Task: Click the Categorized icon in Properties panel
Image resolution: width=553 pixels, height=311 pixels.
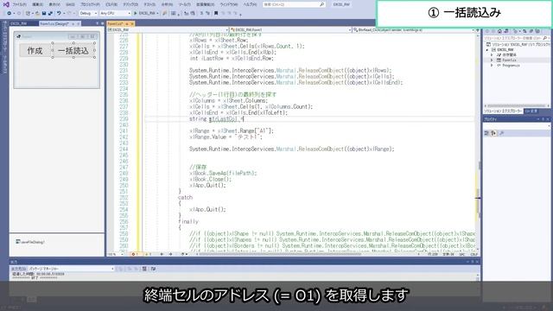Action: [x=486, y=133]
